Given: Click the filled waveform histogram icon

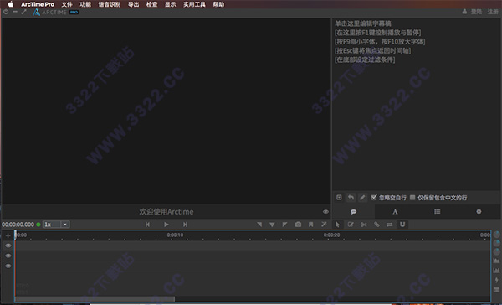Looking at the screenshot, I should pos(496,261).
